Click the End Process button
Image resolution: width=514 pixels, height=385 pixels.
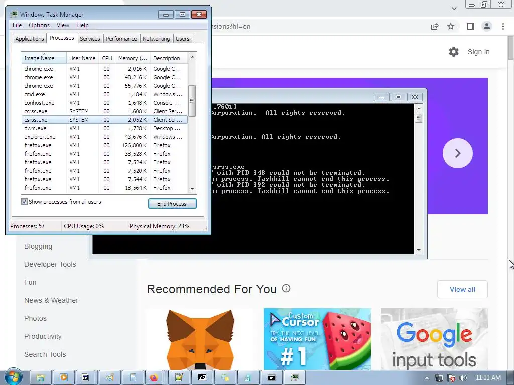coord(172,204)
